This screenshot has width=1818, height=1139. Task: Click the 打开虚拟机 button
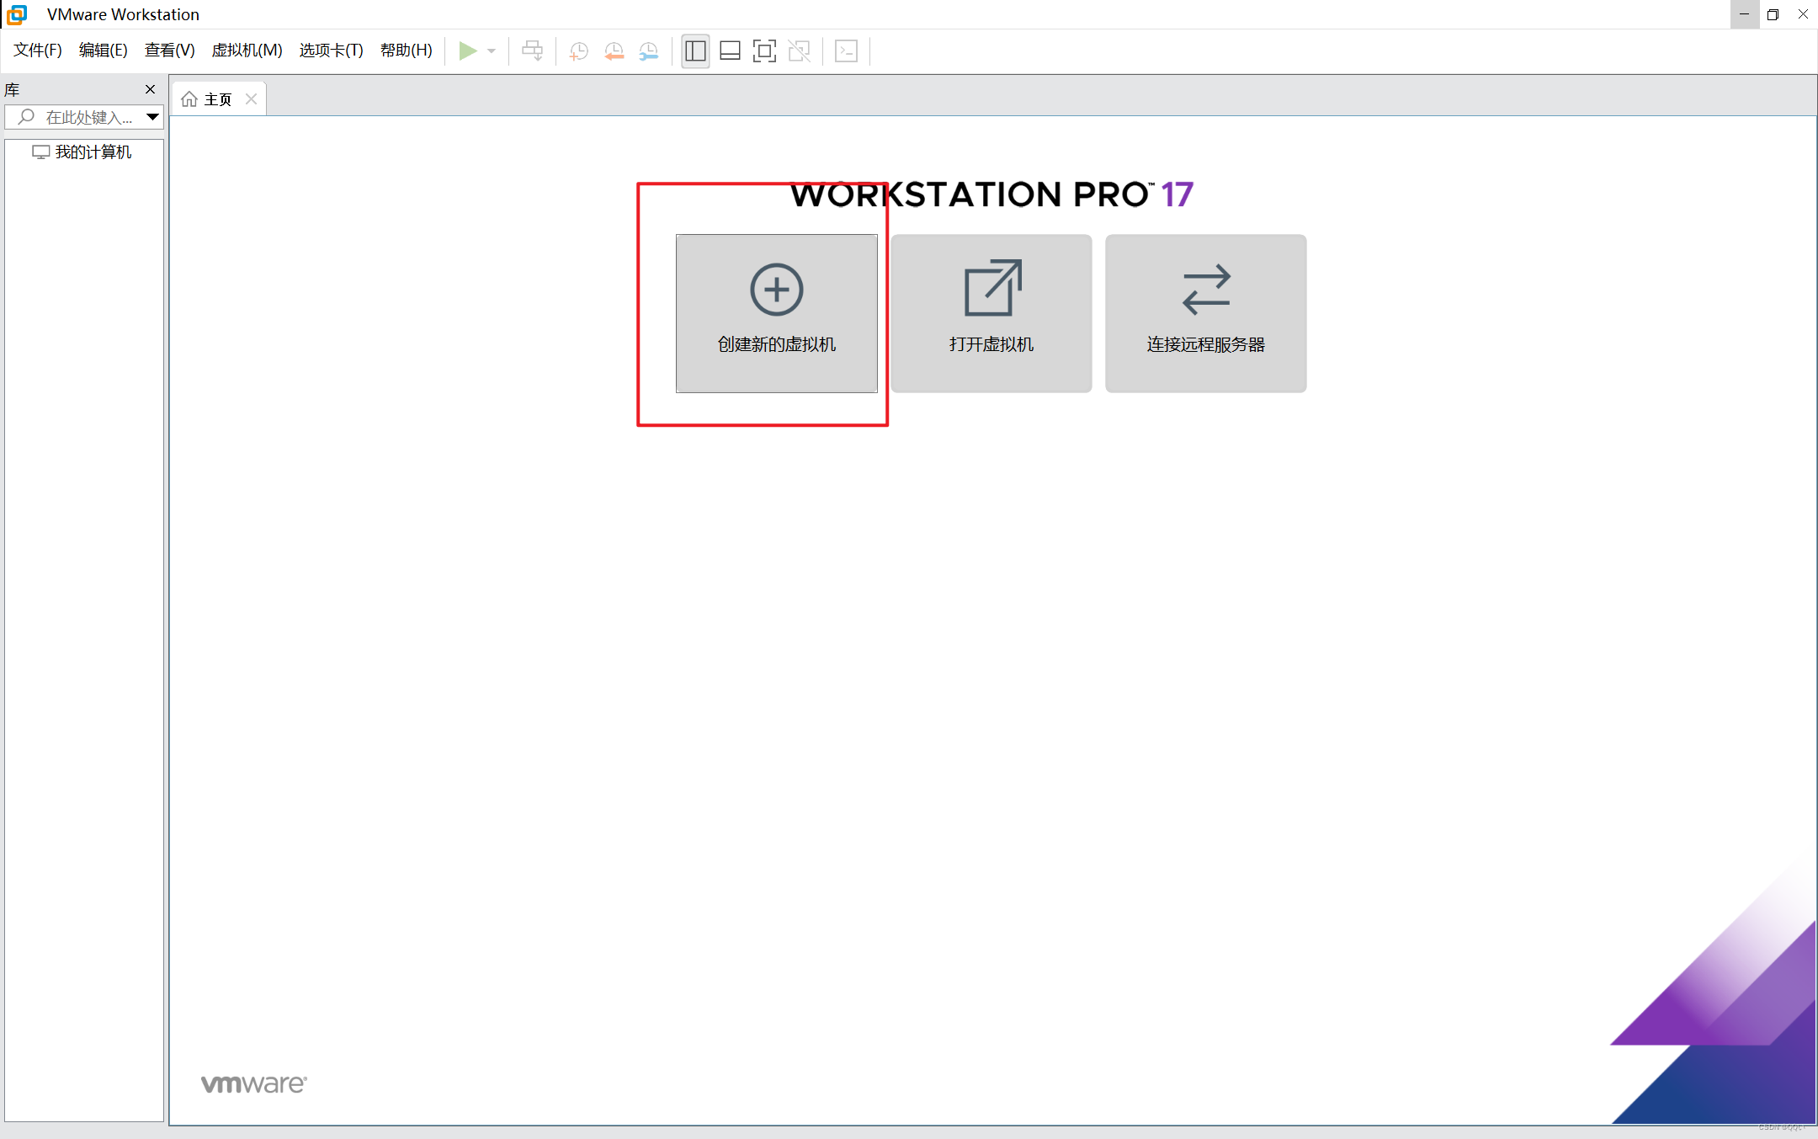(x=991, y=313)
